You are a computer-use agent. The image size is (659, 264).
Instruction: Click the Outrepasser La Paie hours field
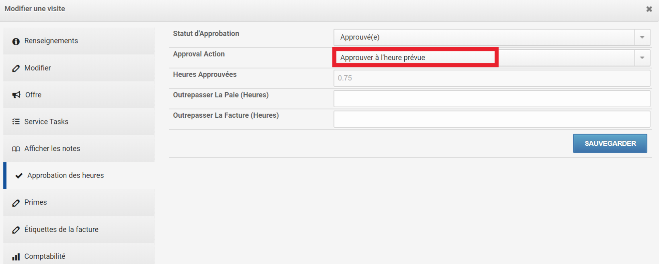click(x=492, y=99)
